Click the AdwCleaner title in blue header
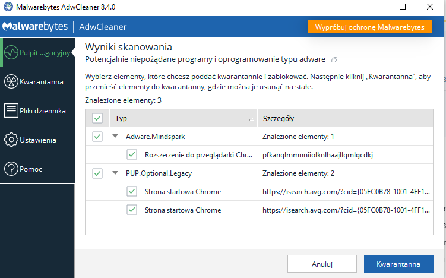This screenshot has width=446, height=278. 103,27
